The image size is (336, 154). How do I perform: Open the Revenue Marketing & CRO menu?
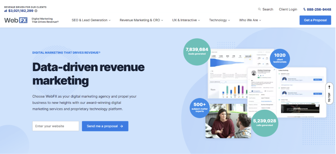(x=141, y=20)
